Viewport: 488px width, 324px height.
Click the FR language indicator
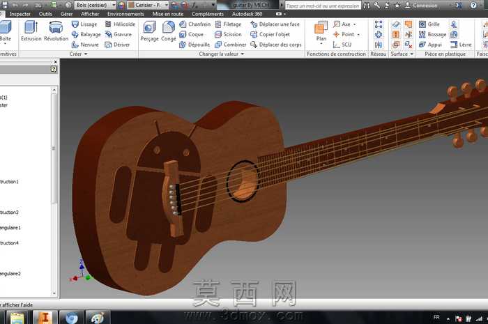[436, 318]
